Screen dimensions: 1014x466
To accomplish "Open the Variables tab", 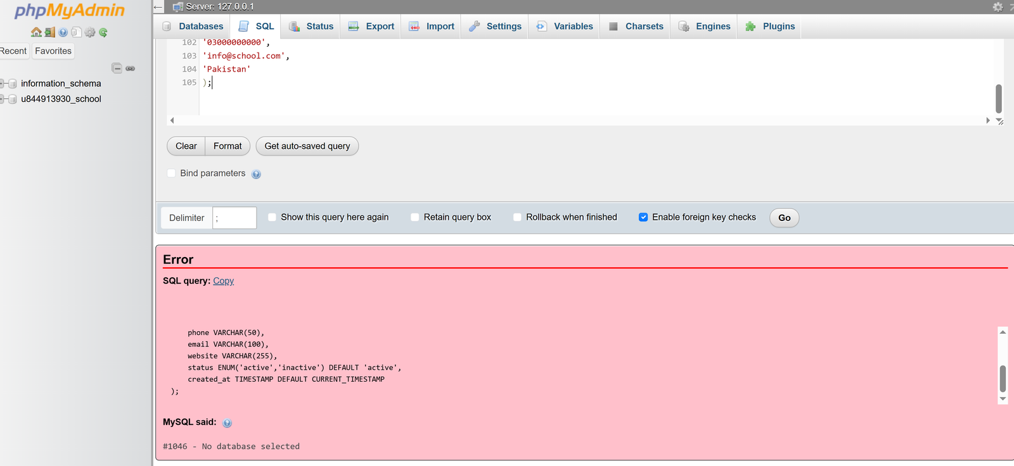I will point(564,26).
